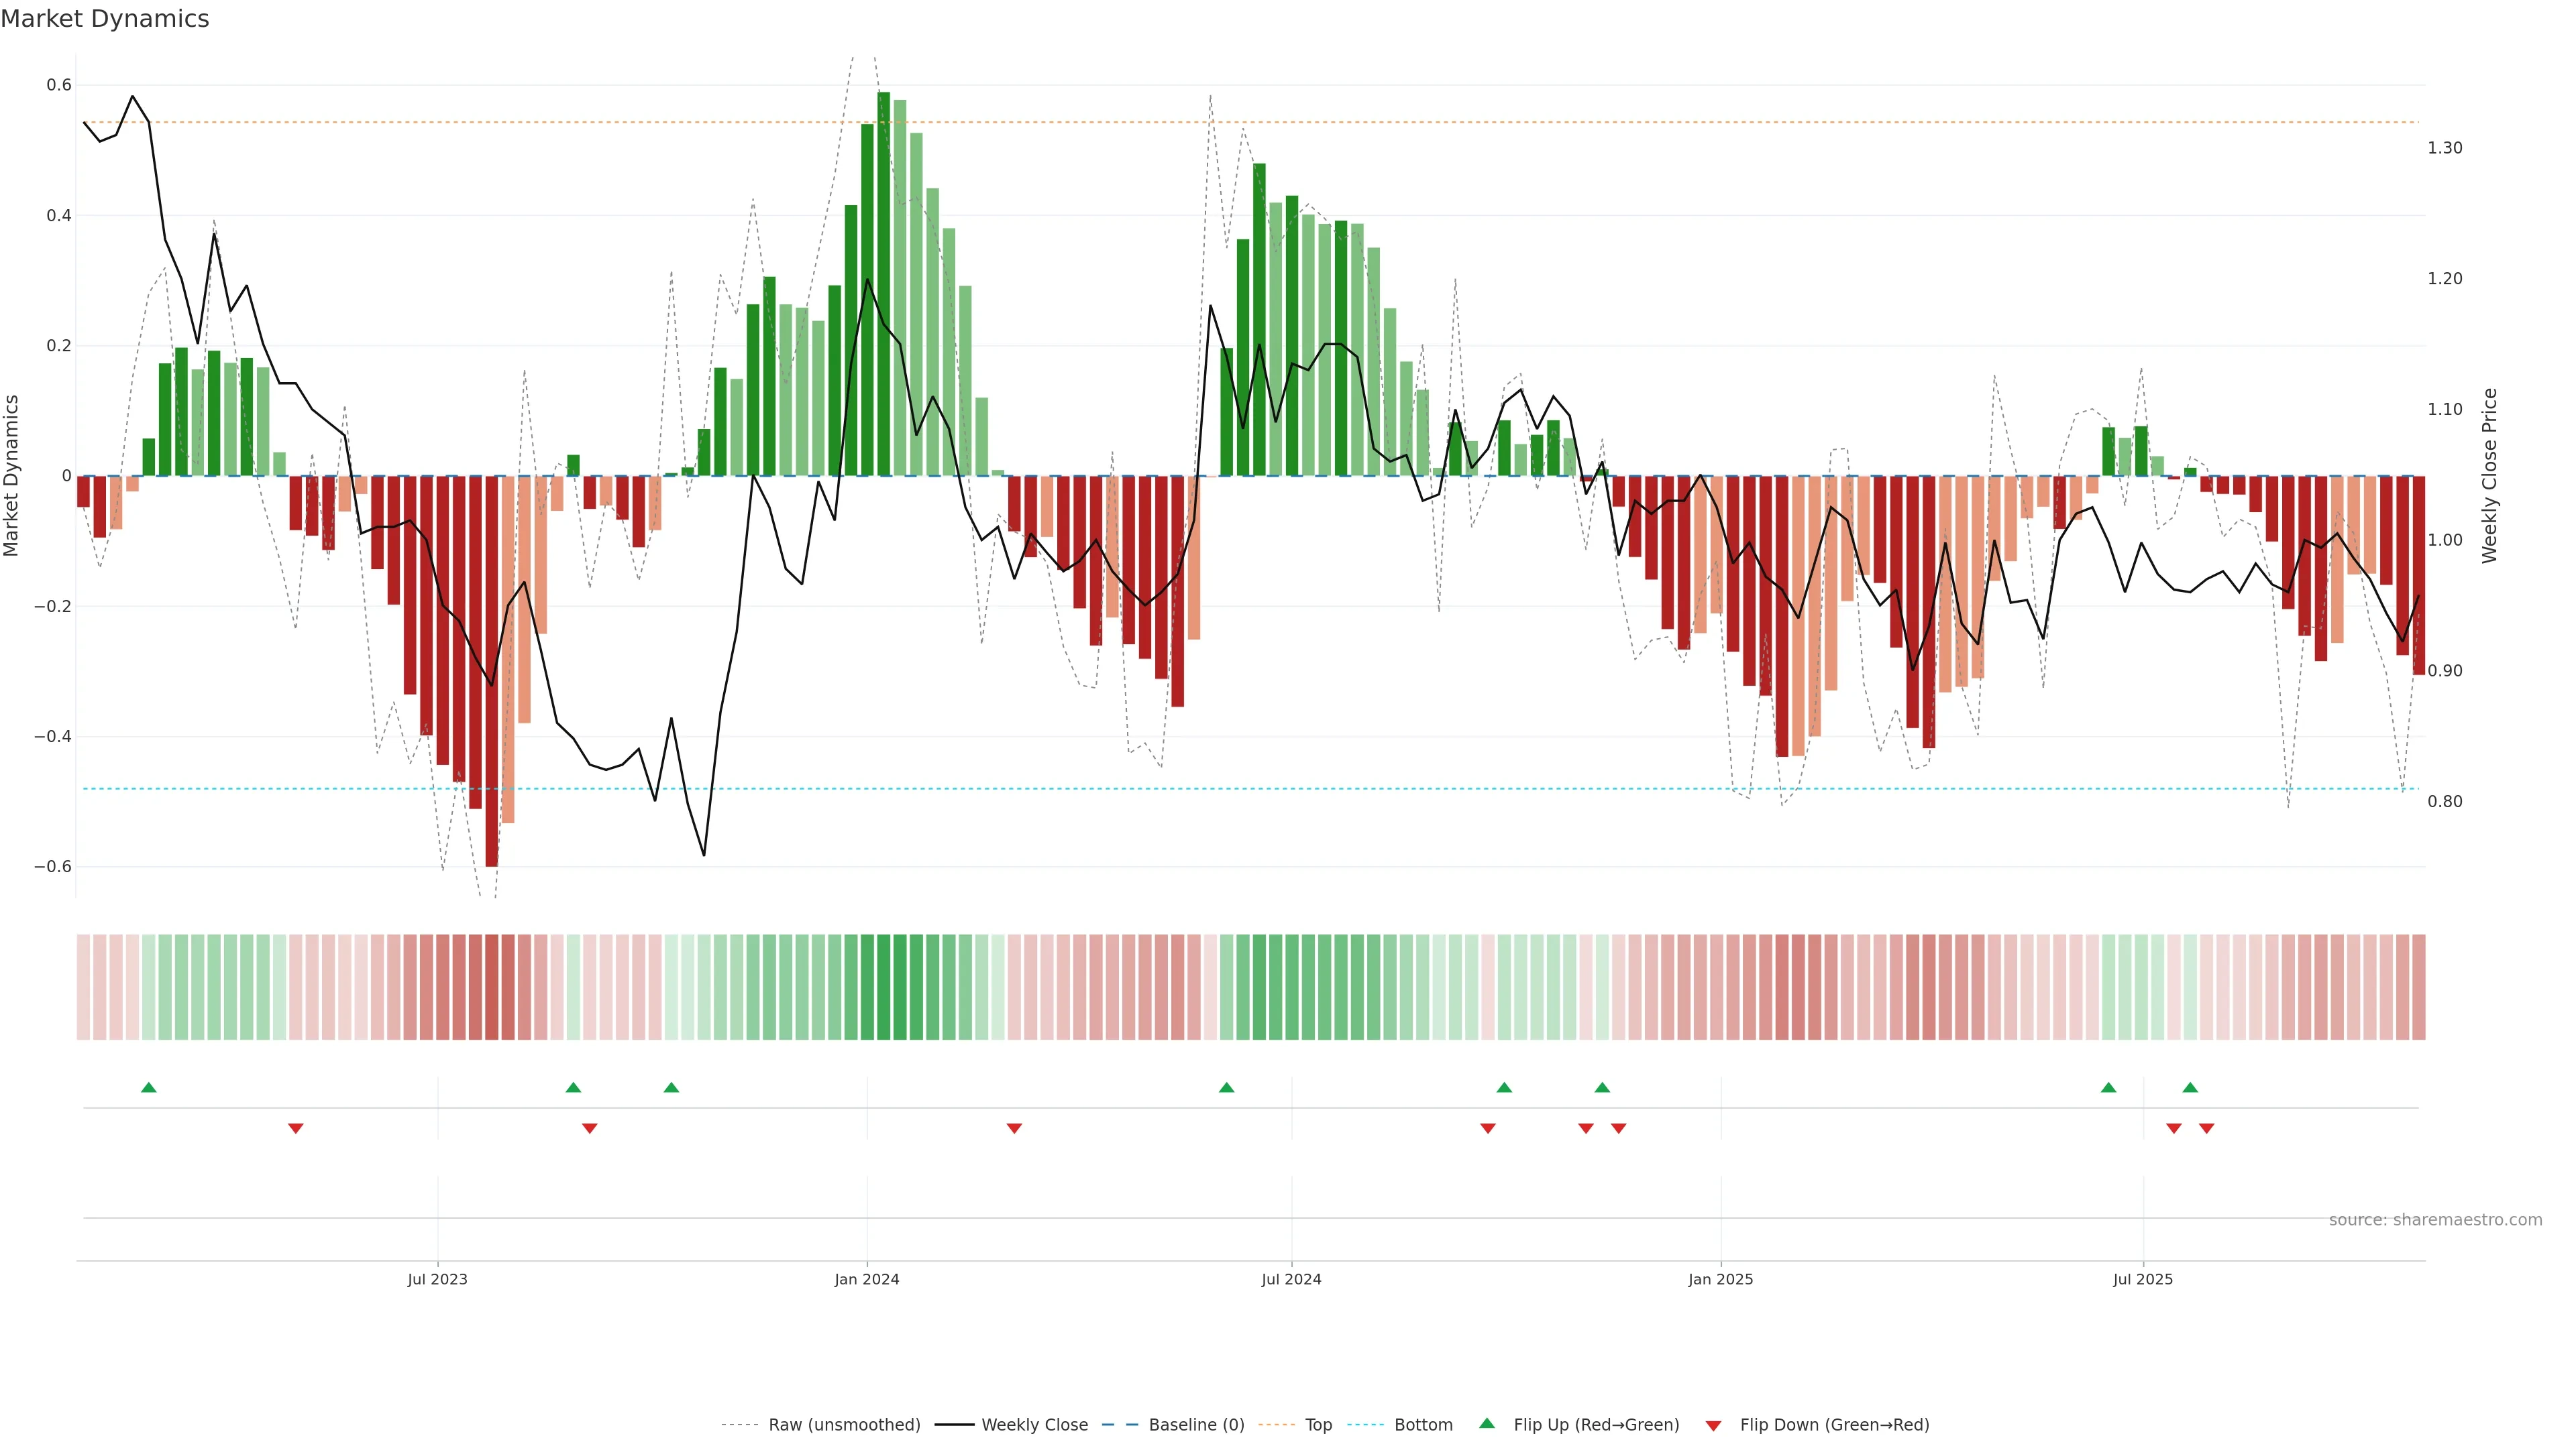Click the rightmost red flip-down triangle marker
2576x1448 pixels.
point(2206,1128)
